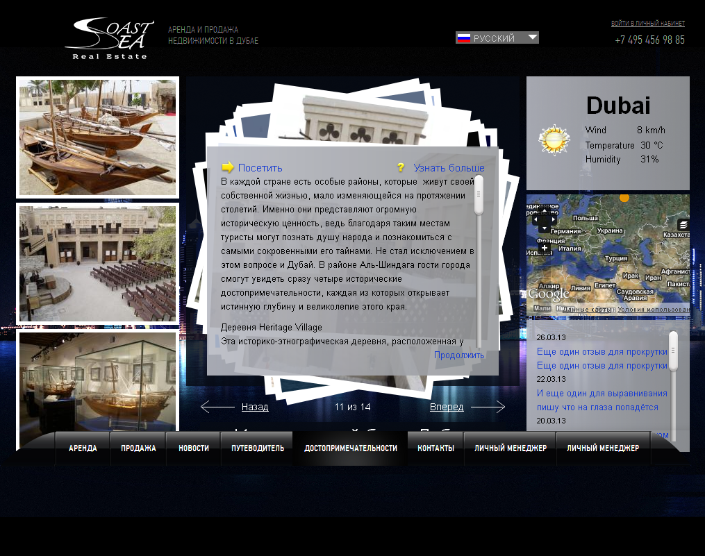
Task: Open the КОНТАКТЫ menu item
Action: [436, 448]
